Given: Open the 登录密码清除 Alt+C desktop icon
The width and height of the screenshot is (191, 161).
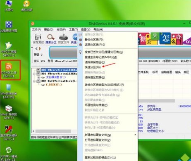Looking at the screenshot, I should pyautogui.click(x=9, y=133).
